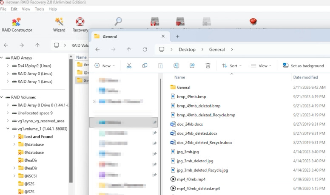Launch the Wizard tool in Hetman
The height and width of the screenshot is (195, 330).
click(59, 25)
